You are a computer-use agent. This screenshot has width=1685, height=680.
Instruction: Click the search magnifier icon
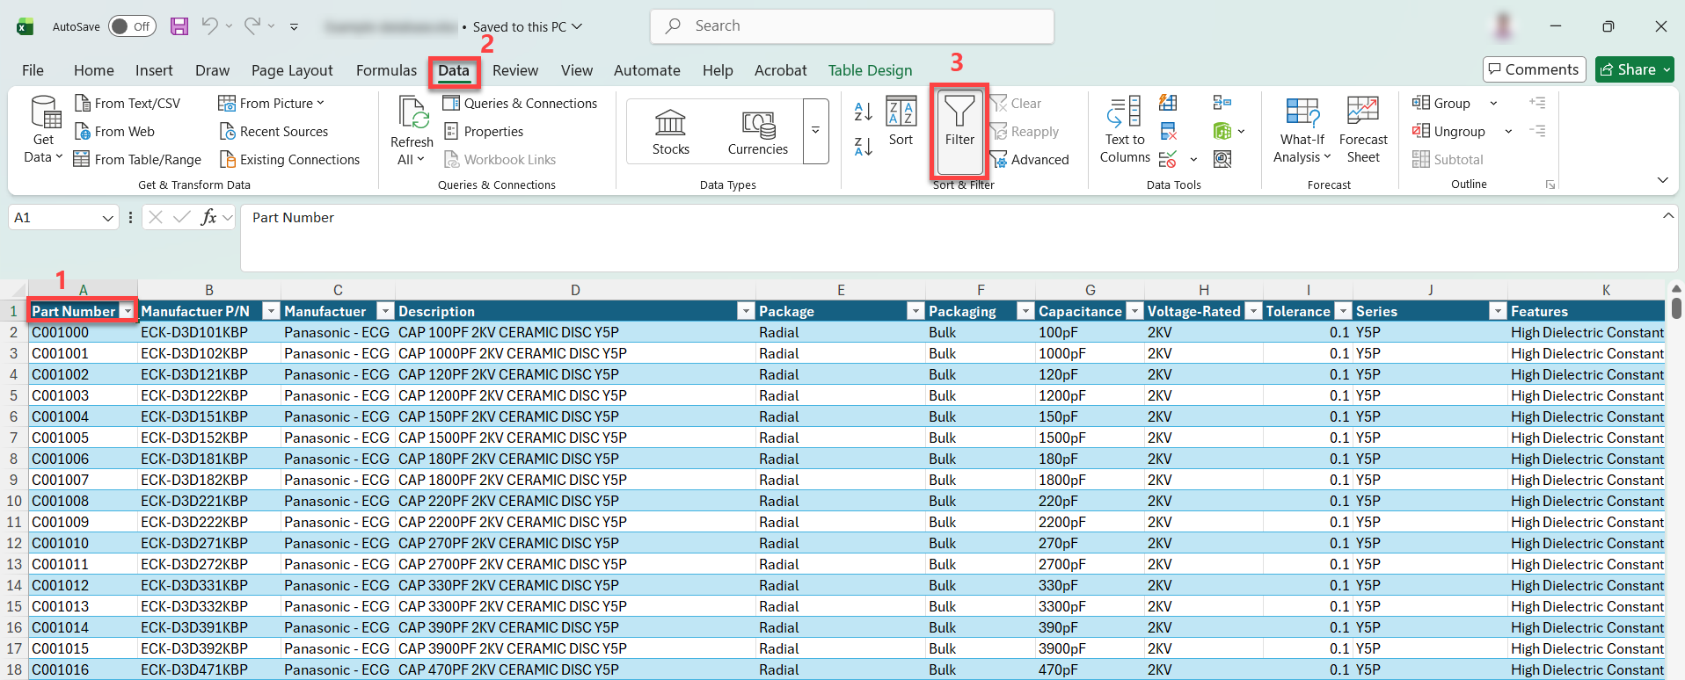coord(674,26)
